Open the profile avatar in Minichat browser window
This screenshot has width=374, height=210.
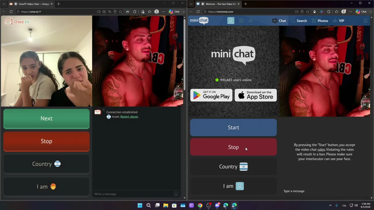[x=344, y=12]
